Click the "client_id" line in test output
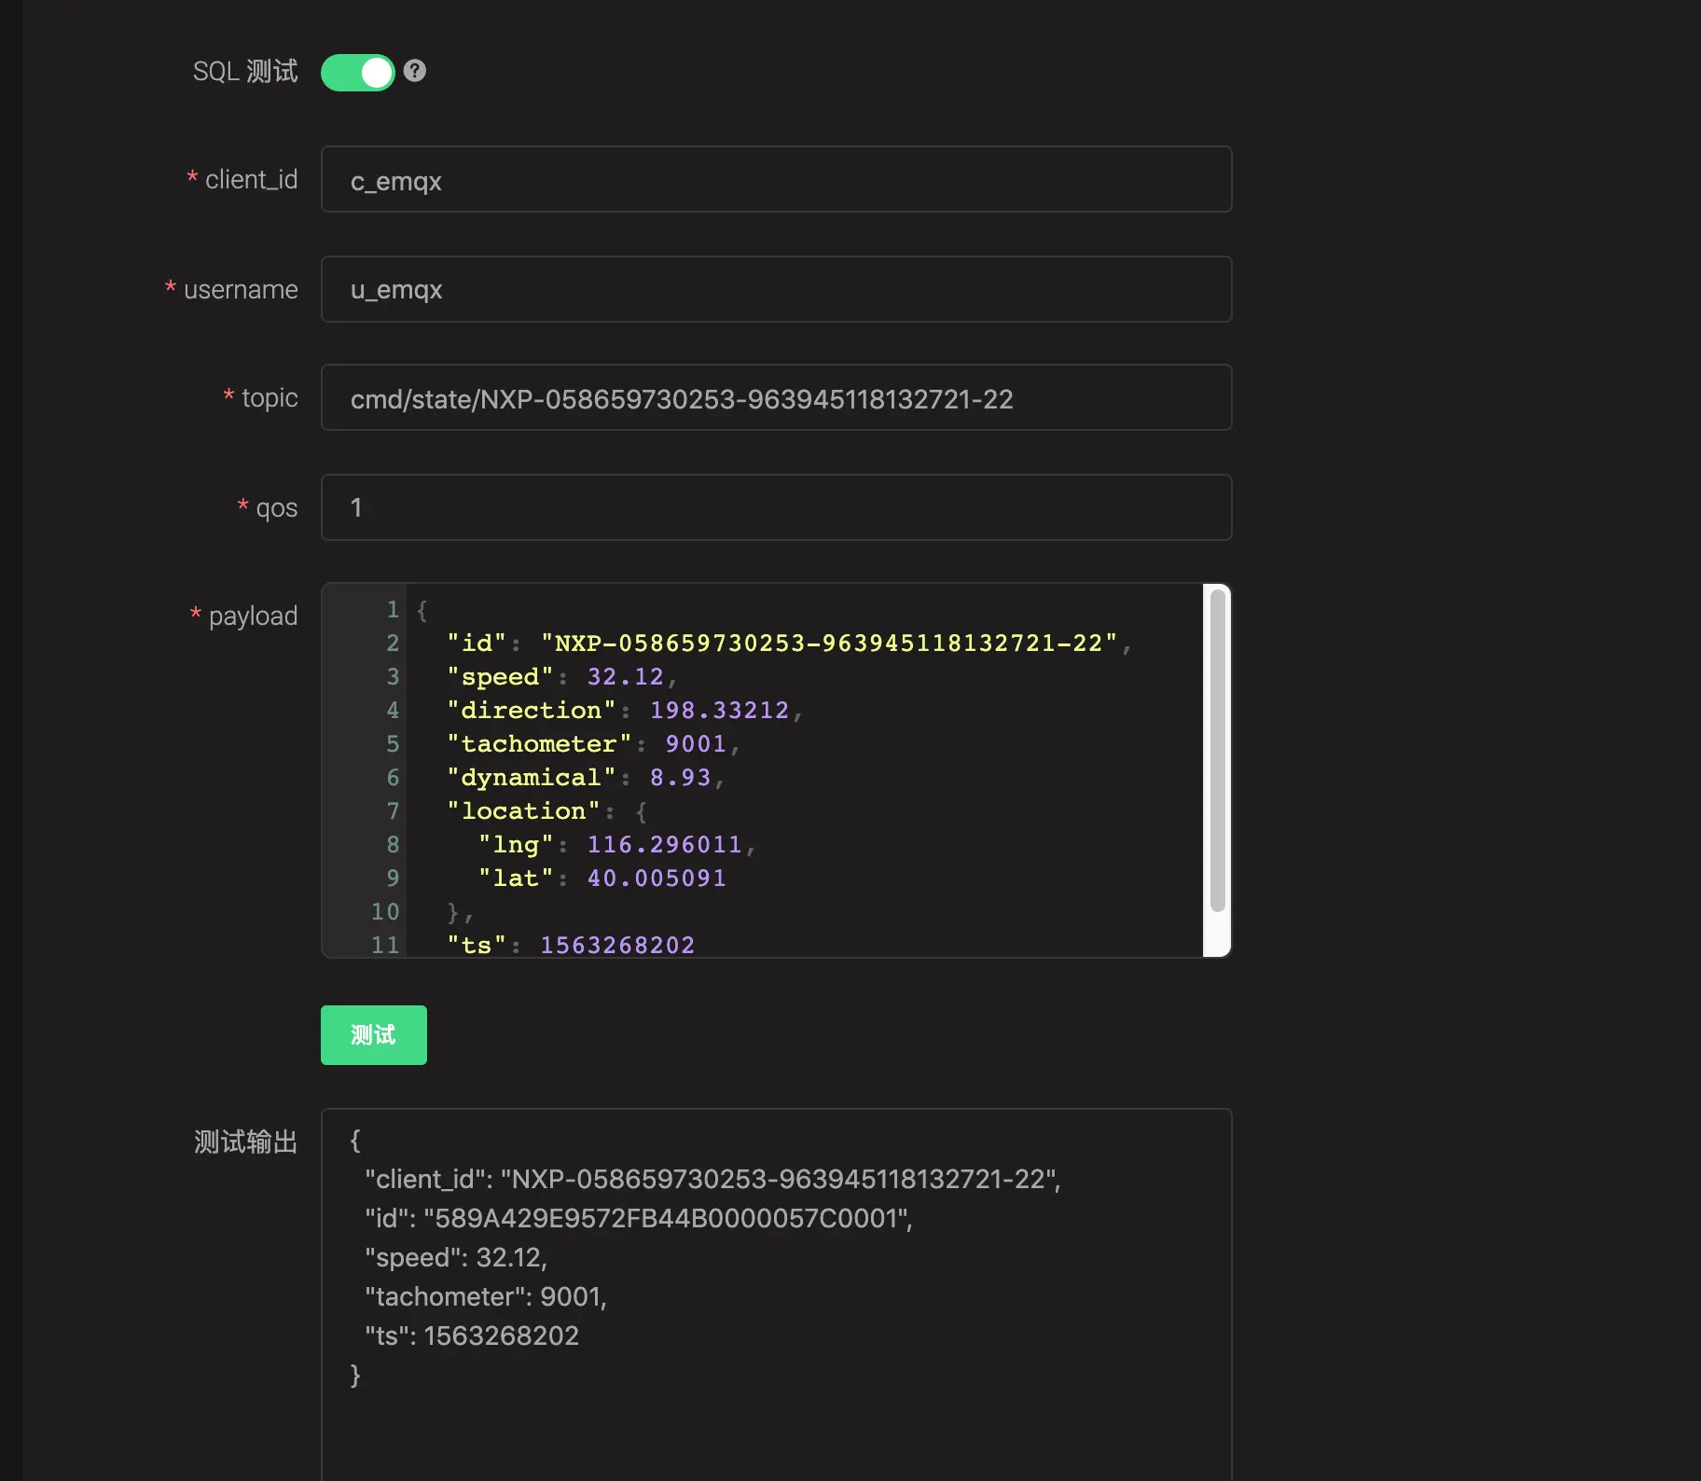1701x1481 pixels. 712,1180
